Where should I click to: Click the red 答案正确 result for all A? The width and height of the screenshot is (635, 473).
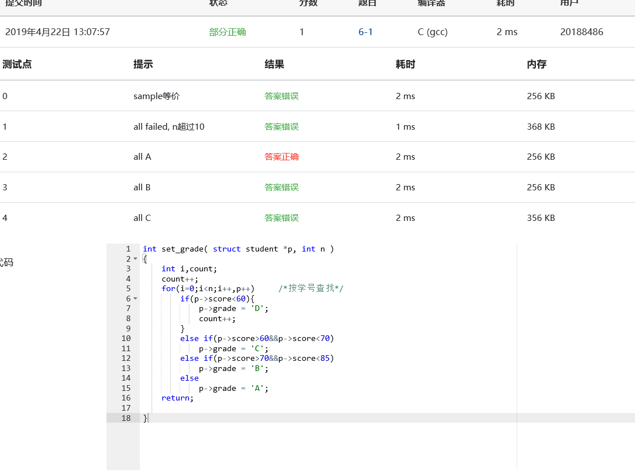(x=282, y=157)
